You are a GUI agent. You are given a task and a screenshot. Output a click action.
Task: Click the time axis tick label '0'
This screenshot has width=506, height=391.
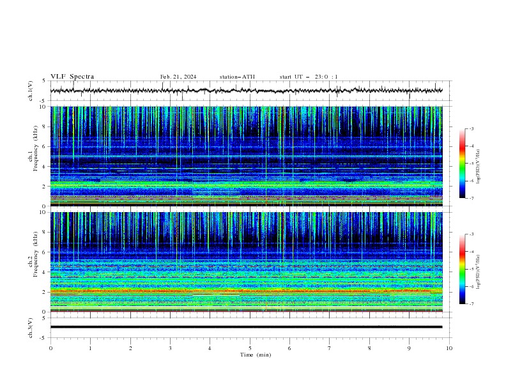click(50, 348)
